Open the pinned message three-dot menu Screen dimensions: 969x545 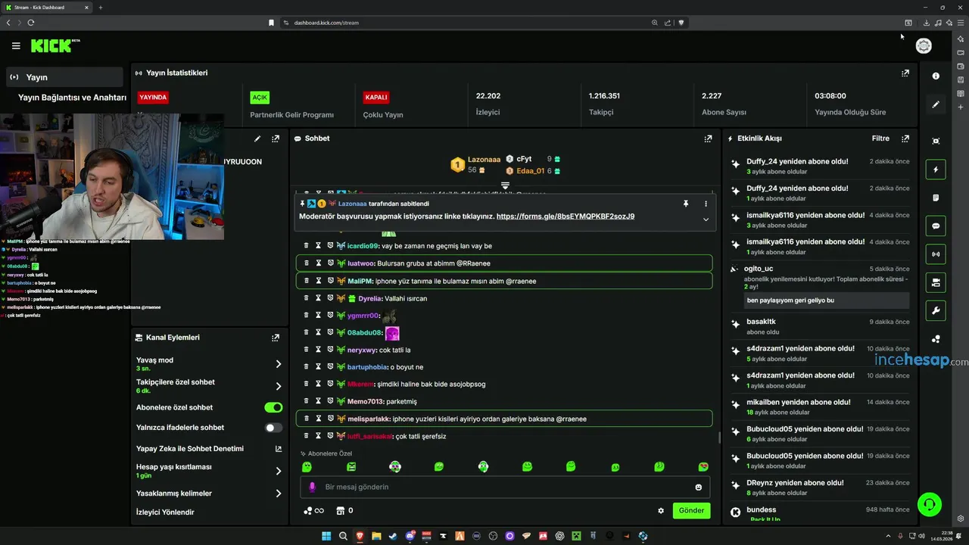point(706,204)
